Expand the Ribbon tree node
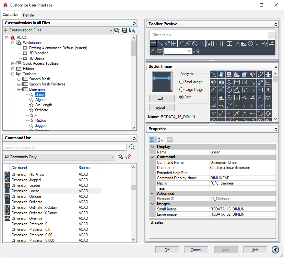The image size is (284, 258). click(x=13, y=69)
